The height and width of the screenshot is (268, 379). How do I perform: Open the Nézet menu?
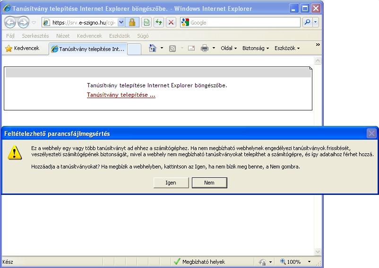point(63,36)
